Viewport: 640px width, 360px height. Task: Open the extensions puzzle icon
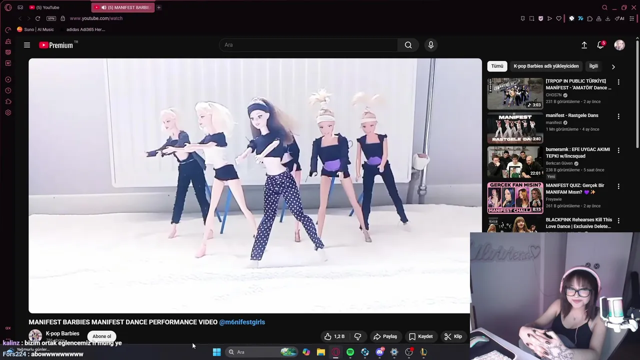(589, 18)
